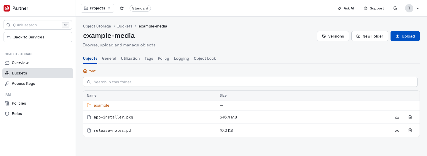The image size is (427, 156).
Task: Open Ask AI assistant
Action: click(346, 8)
